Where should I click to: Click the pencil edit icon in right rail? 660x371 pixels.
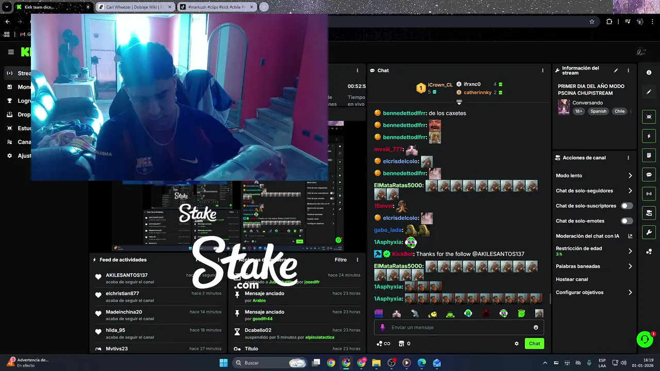pos(649,92)
